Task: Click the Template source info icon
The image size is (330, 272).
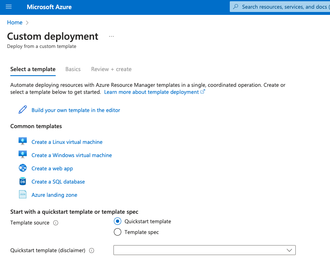Action: tap(56, 223)
